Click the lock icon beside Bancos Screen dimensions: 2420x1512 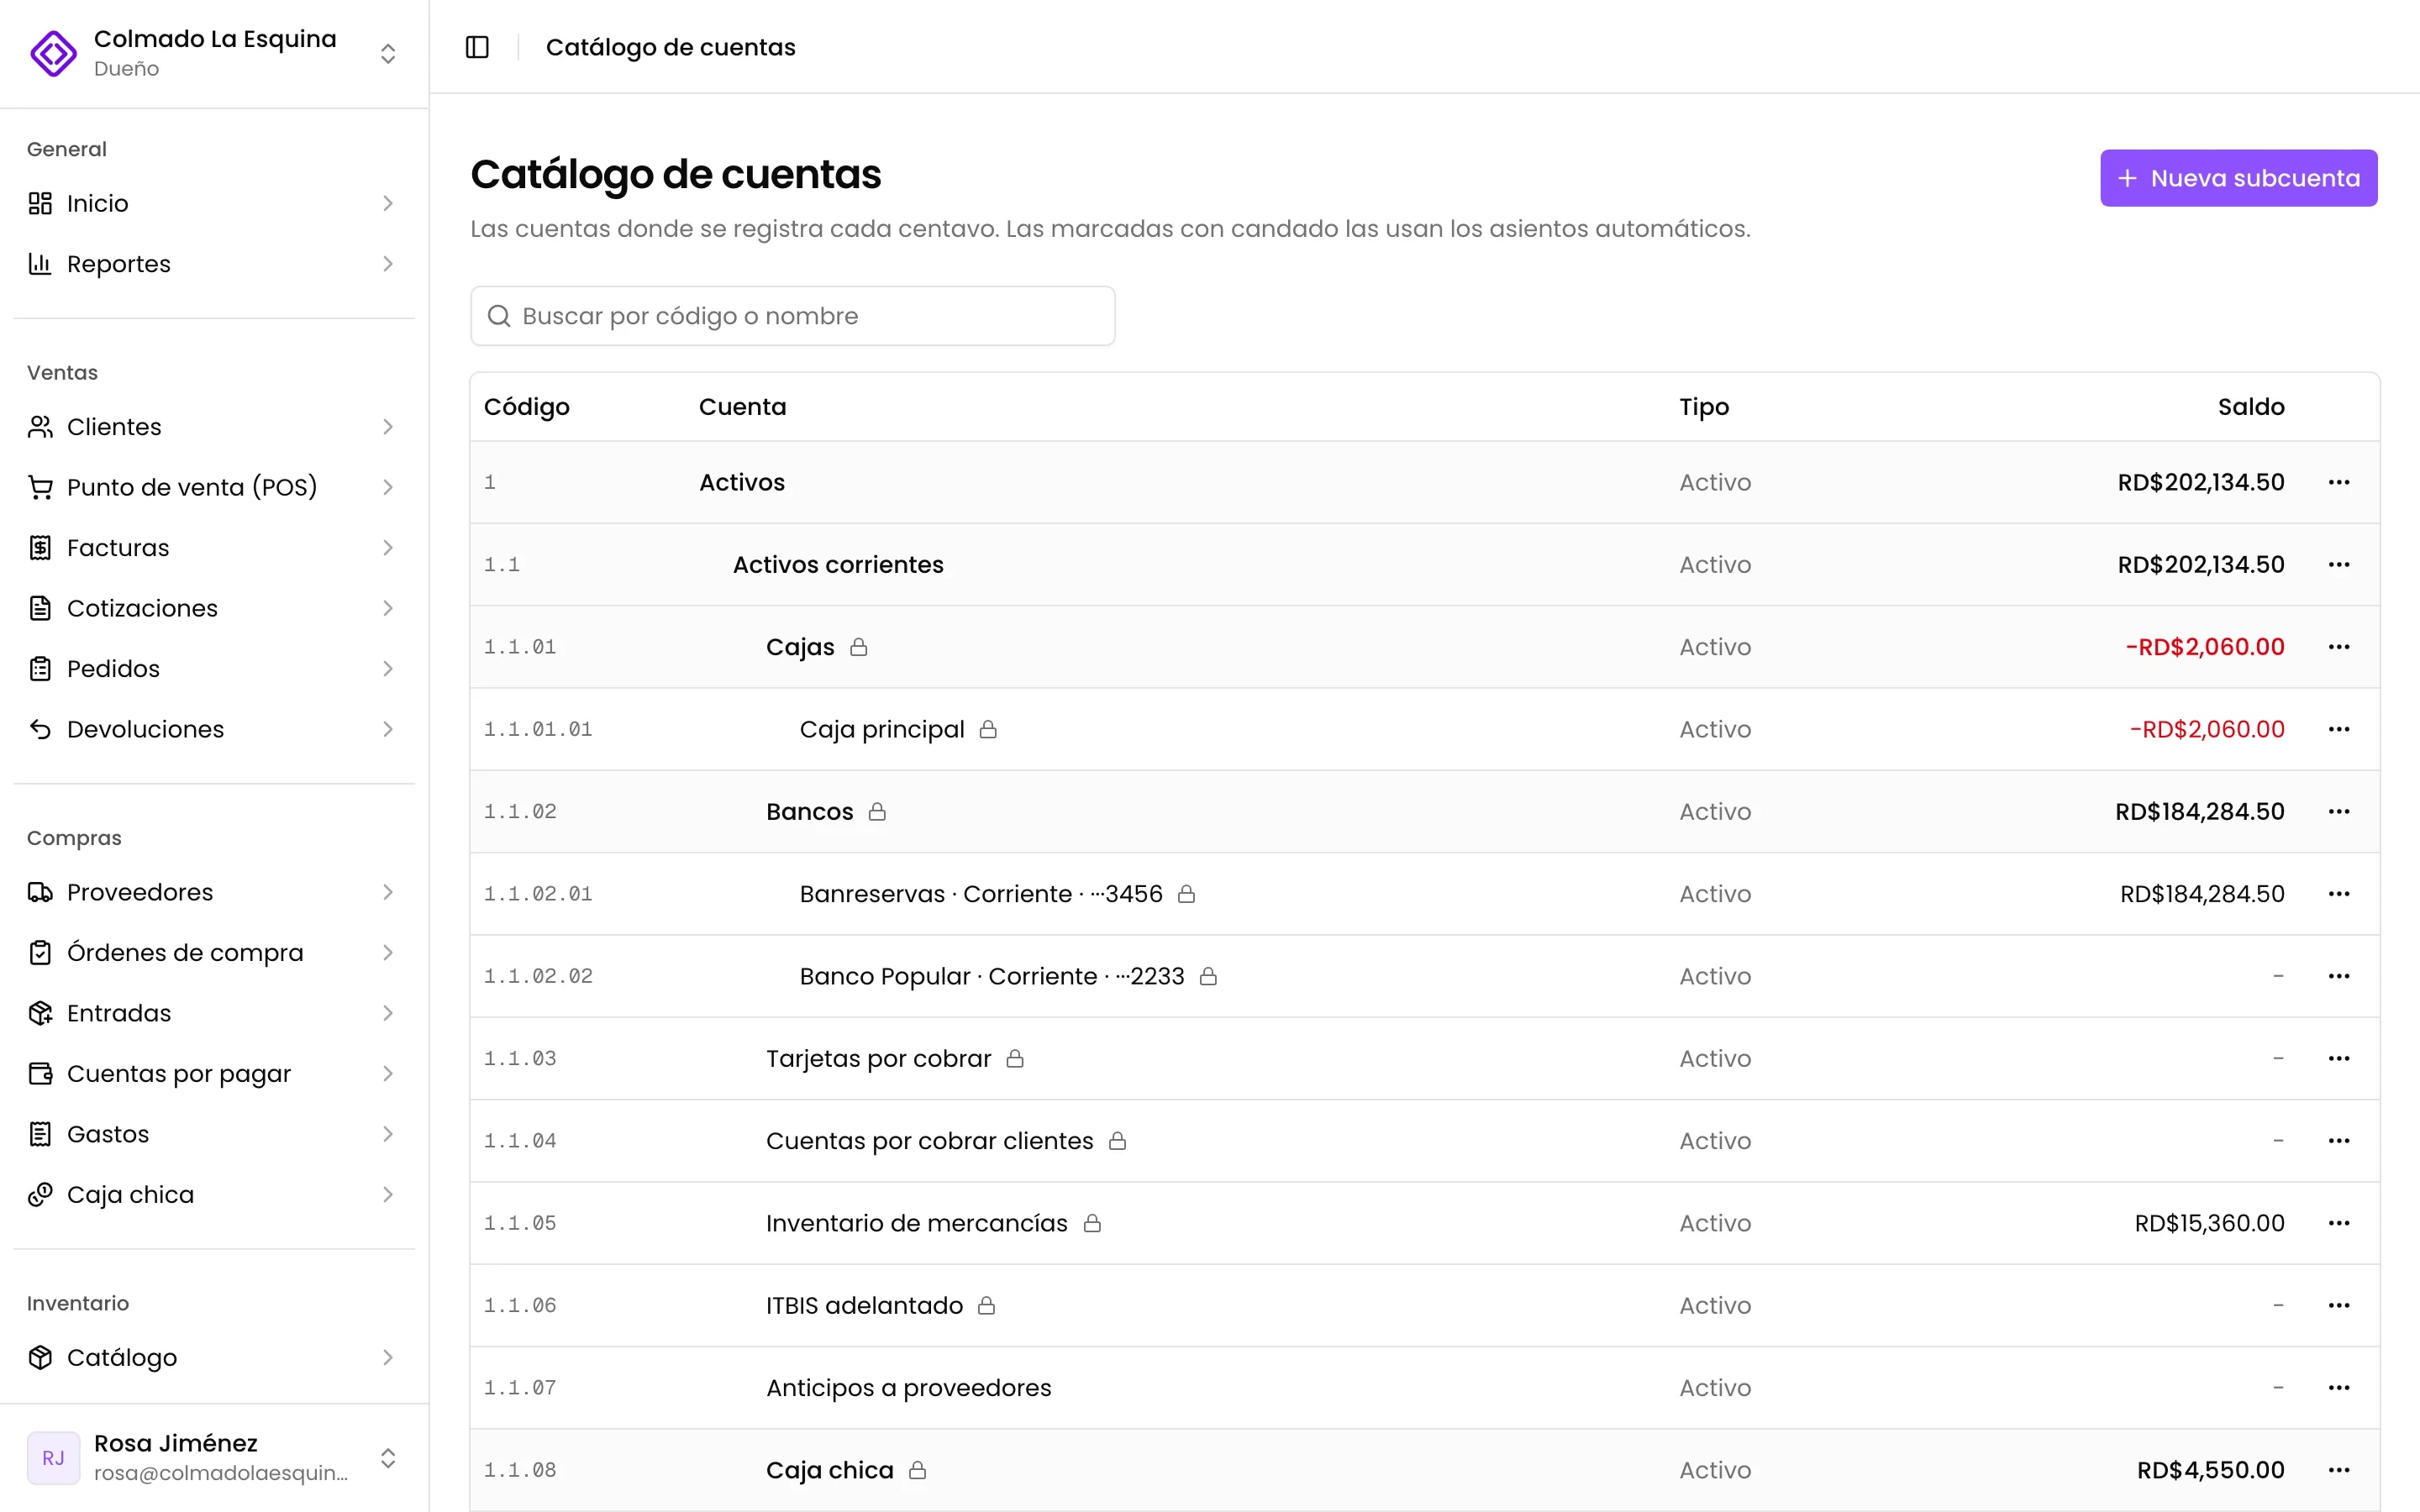pos(877,811)
